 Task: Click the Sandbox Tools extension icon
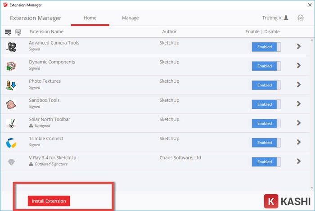(11, 104)
